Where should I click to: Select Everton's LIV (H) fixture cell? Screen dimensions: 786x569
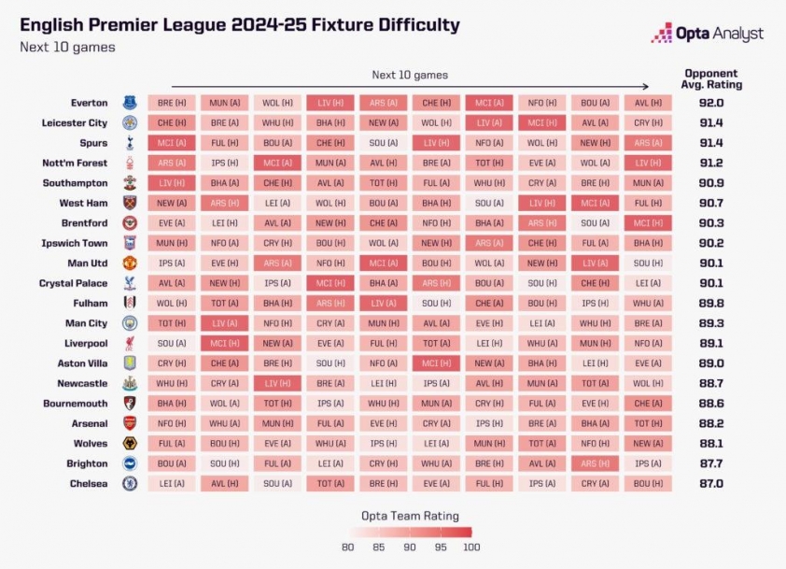[x=330, y=103]
